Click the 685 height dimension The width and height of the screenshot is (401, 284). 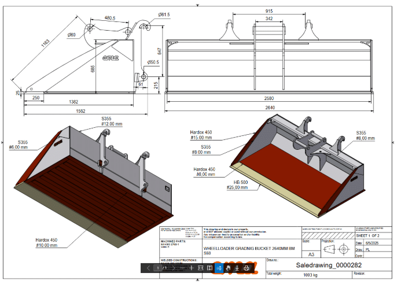pos(93,69)
